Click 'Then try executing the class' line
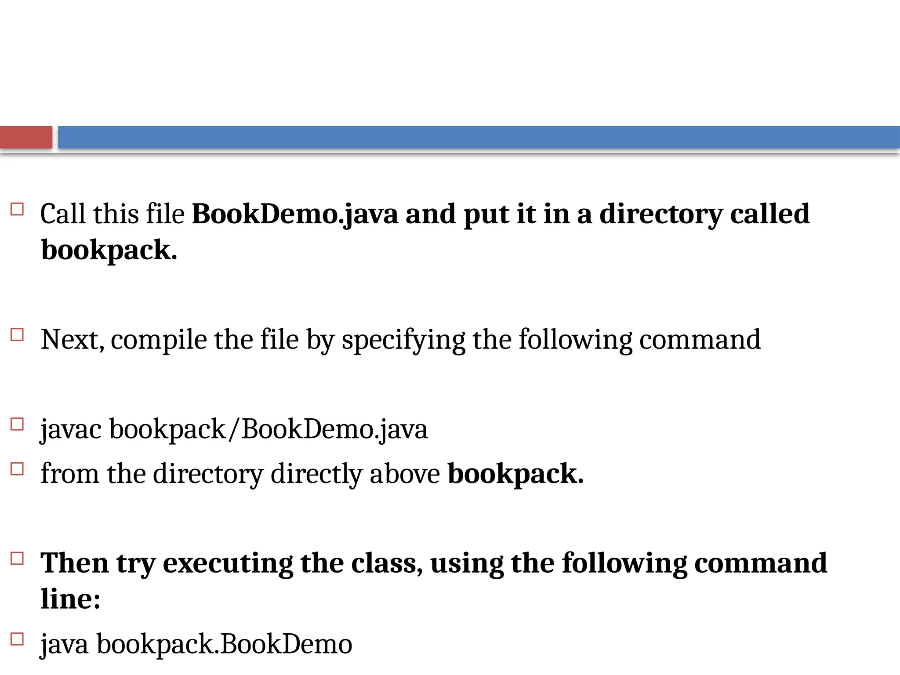 click(x=434, y=564)
